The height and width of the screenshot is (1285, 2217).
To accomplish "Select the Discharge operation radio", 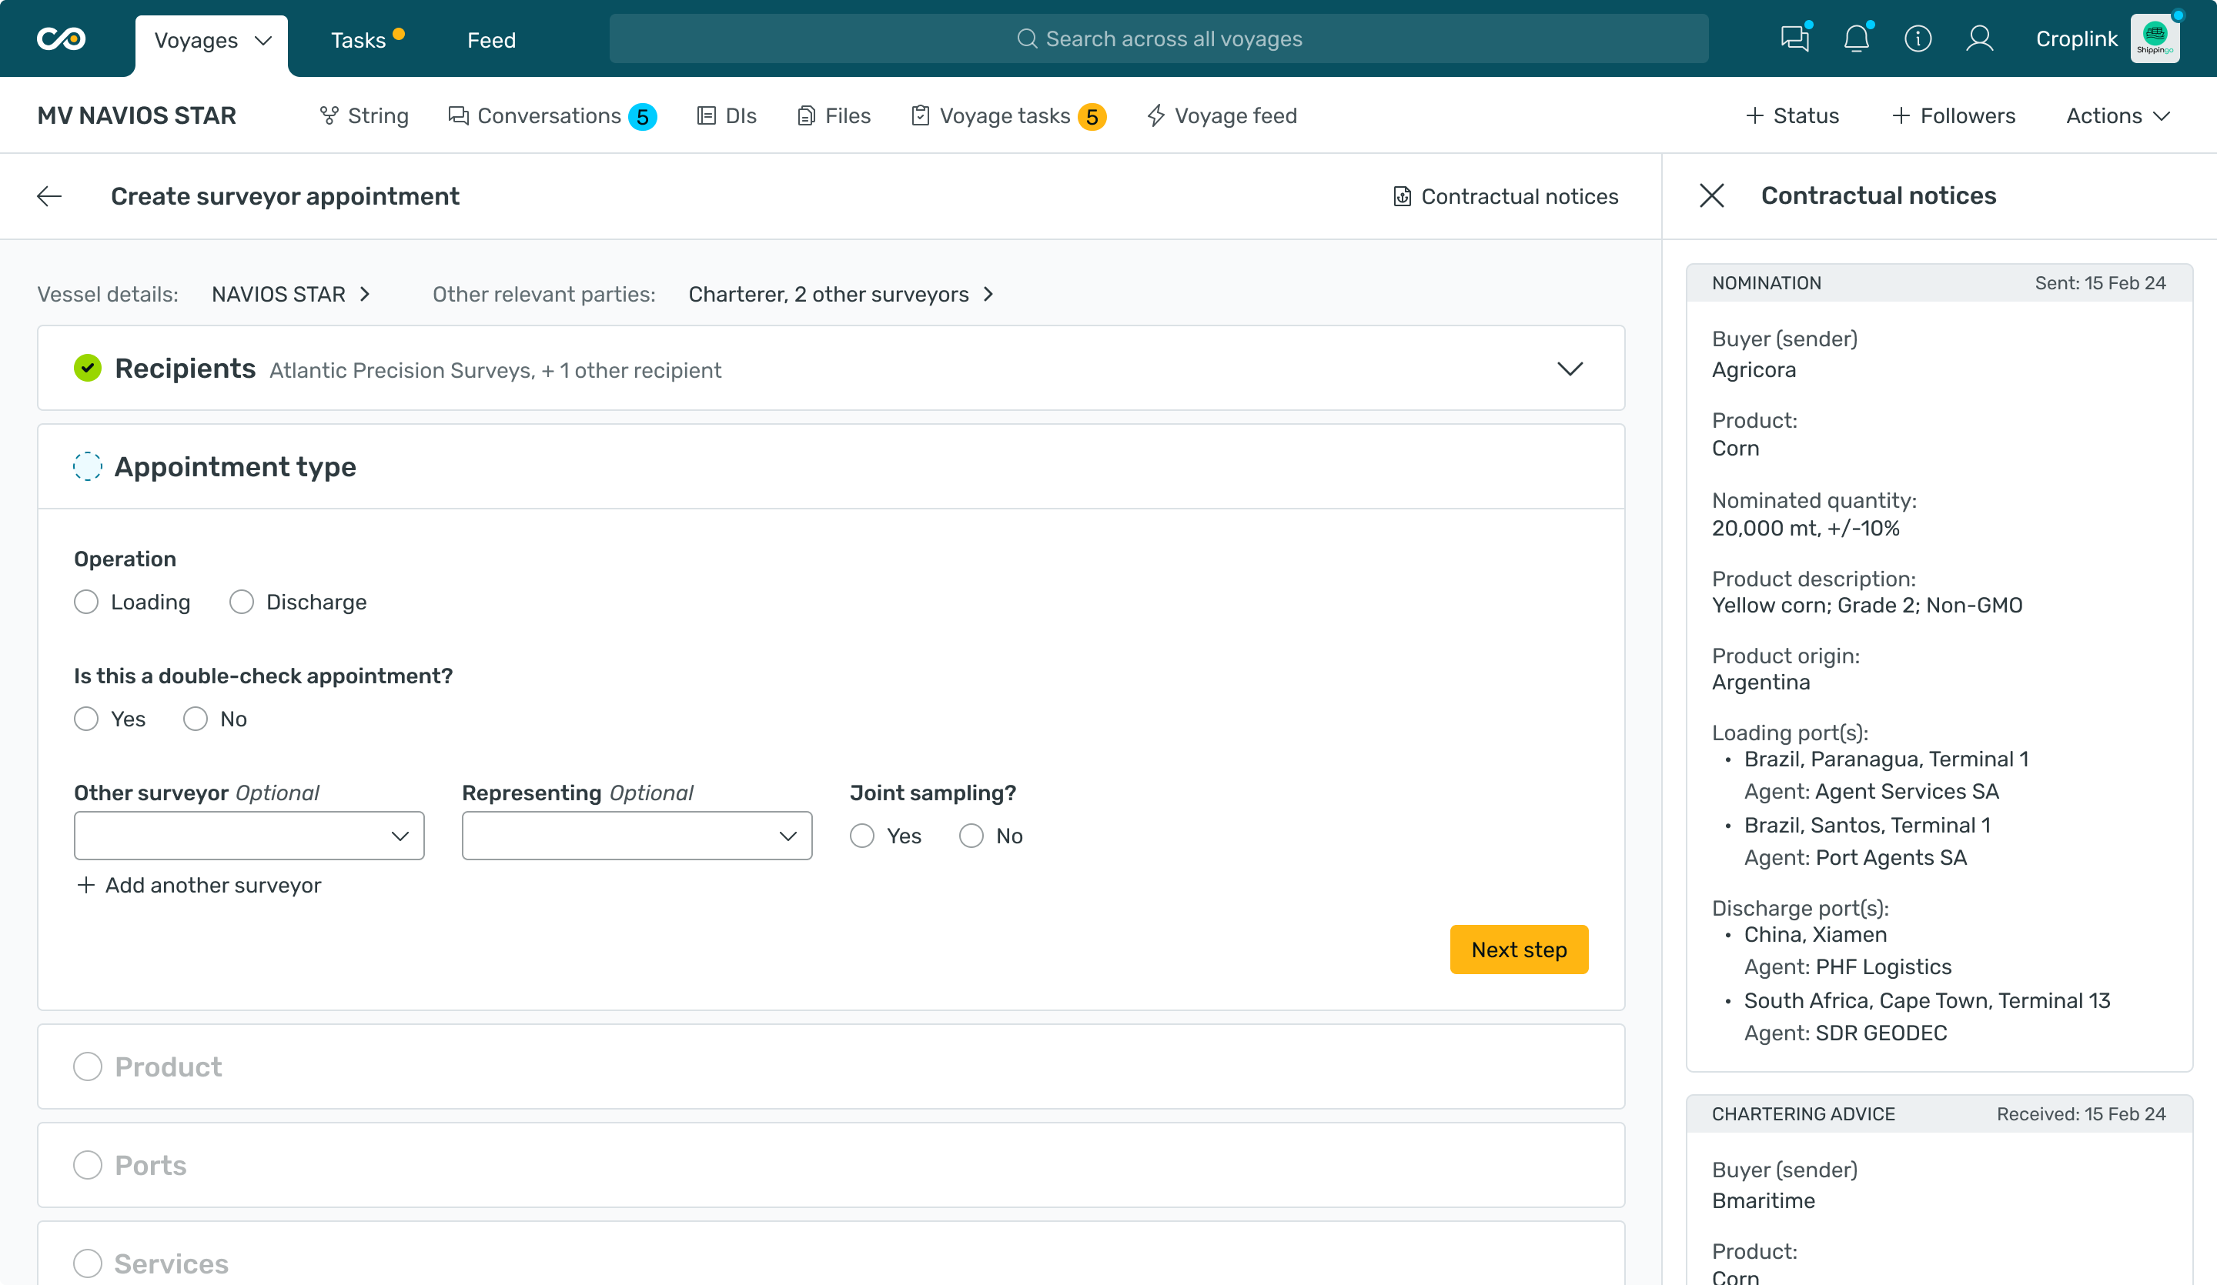I will 241,602.
